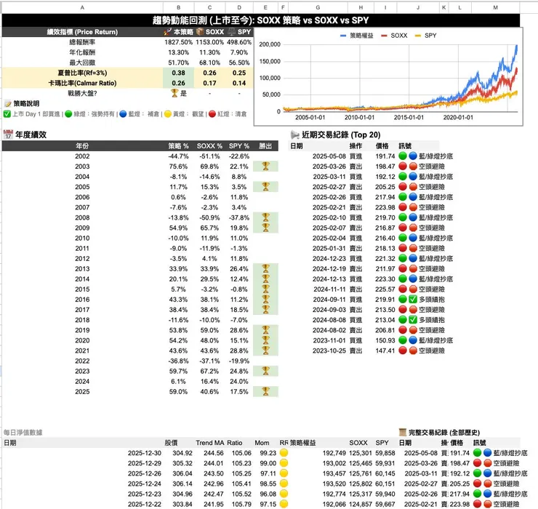
Task: Click green light in 2025-05-08 recent trade row
Action: [x=403, y=156]
